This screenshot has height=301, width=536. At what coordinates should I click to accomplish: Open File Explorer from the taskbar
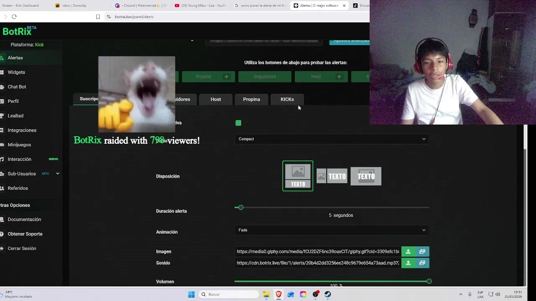[x=266, y=294]
